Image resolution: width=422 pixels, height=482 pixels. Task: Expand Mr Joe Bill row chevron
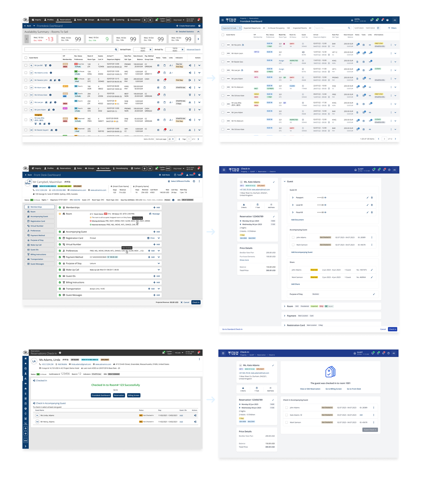[199, 65]
